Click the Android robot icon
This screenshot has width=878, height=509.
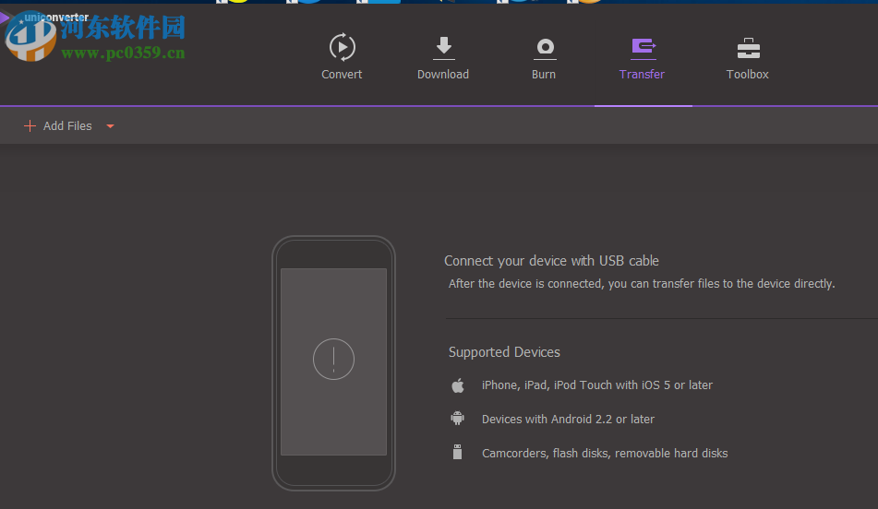click(x=458, y=419)
